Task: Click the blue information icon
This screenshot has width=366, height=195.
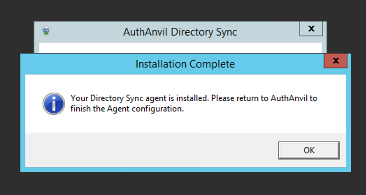Action: point(54,104)
